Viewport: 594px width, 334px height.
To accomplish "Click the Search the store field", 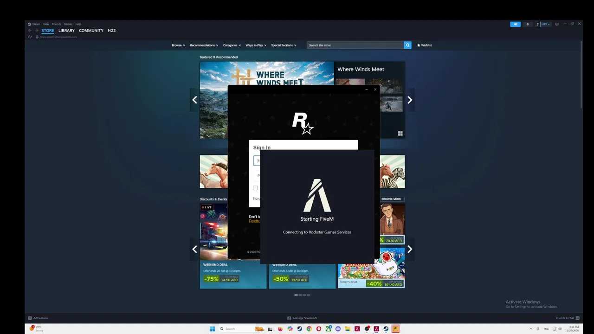I will 355,45.
